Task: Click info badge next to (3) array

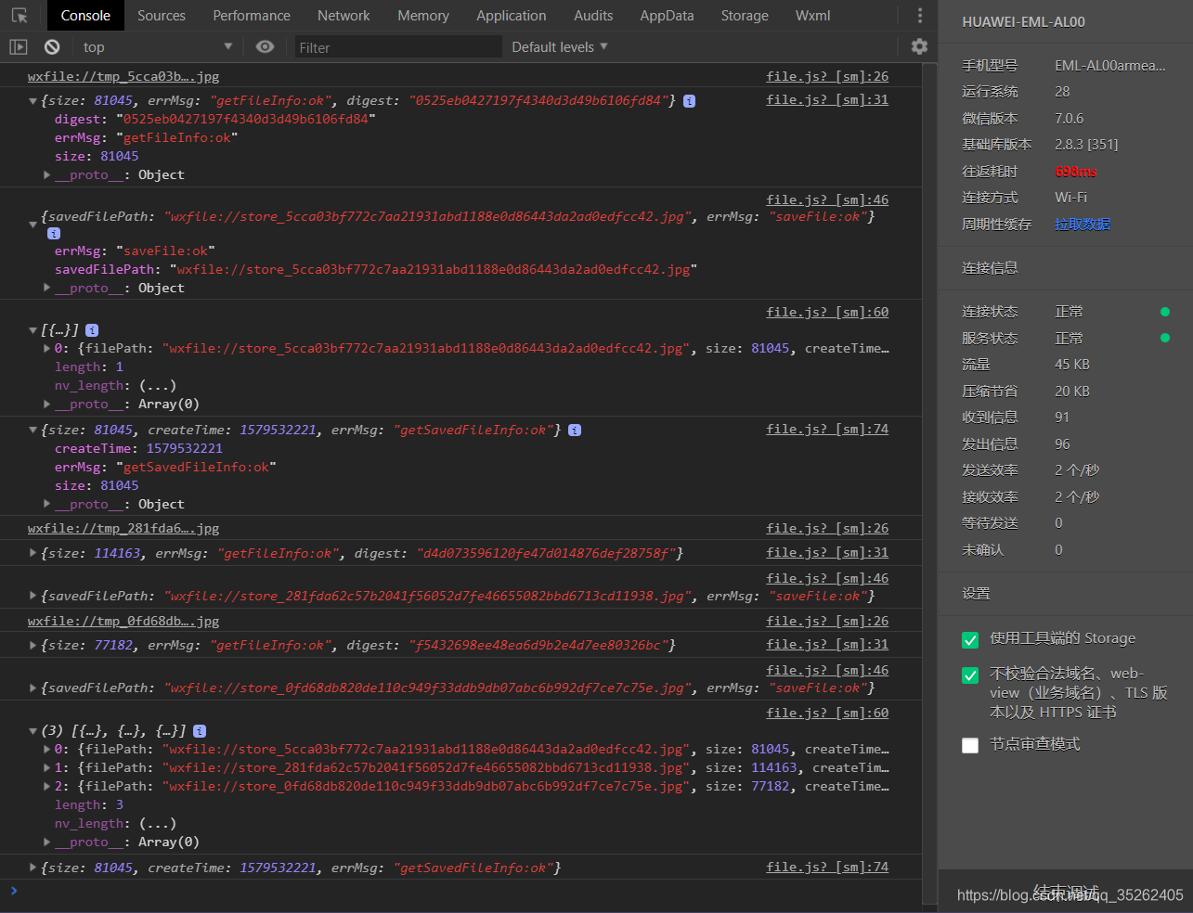Action: point(200,731)
